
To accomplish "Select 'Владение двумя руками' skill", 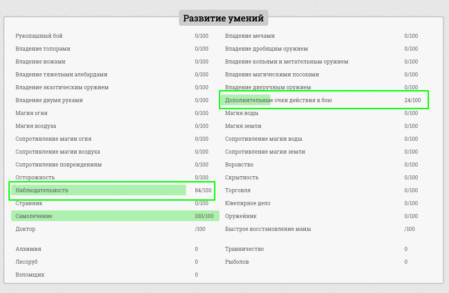I will point(49,100).
